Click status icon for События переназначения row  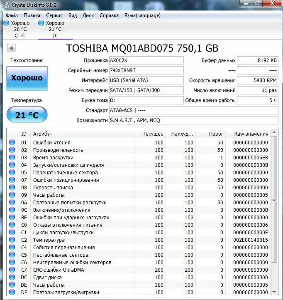12,247
